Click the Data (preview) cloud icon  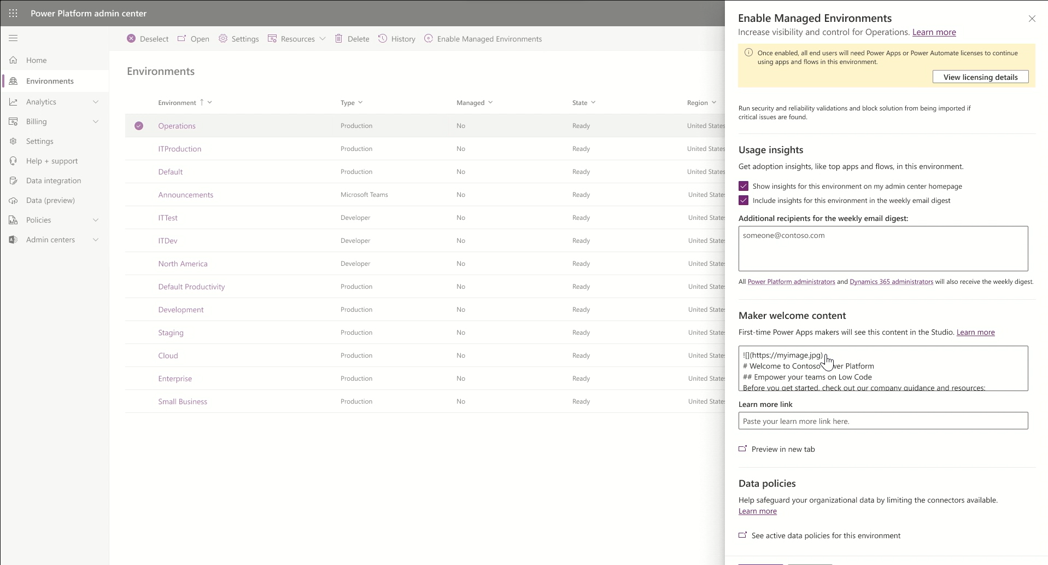[13, 200]
